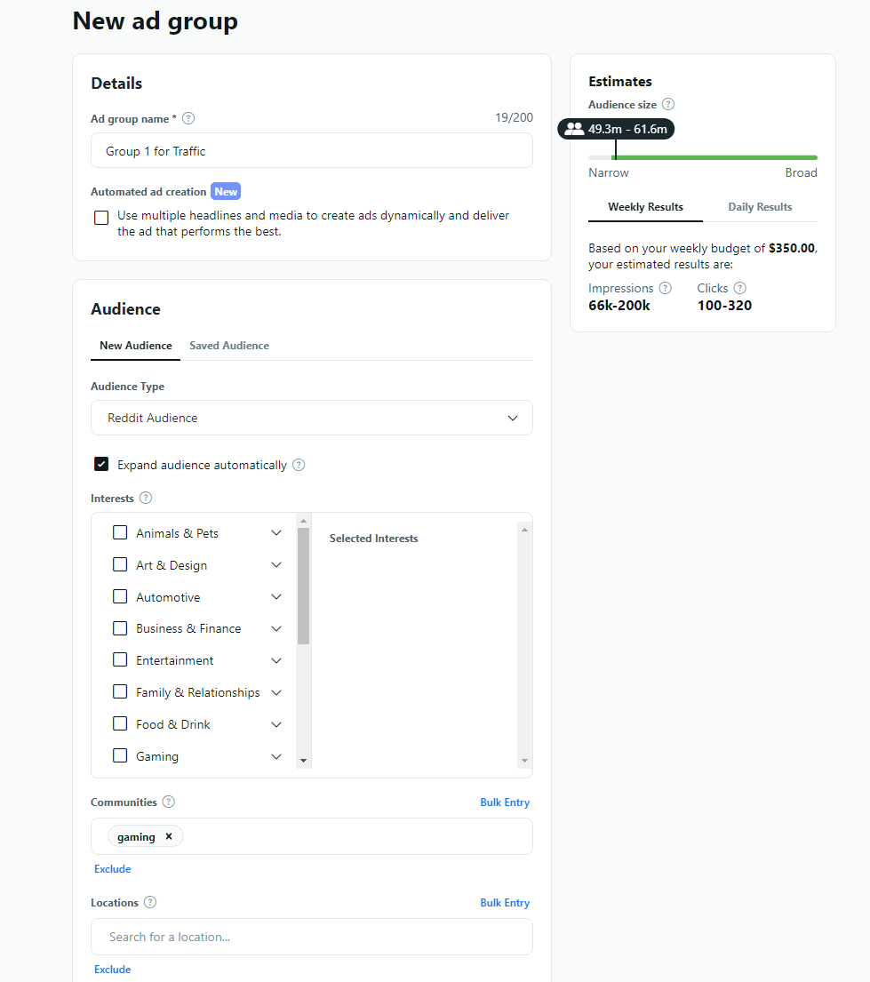
Task: Check the Gaming interest checkbox
Action: coord(120,755)
